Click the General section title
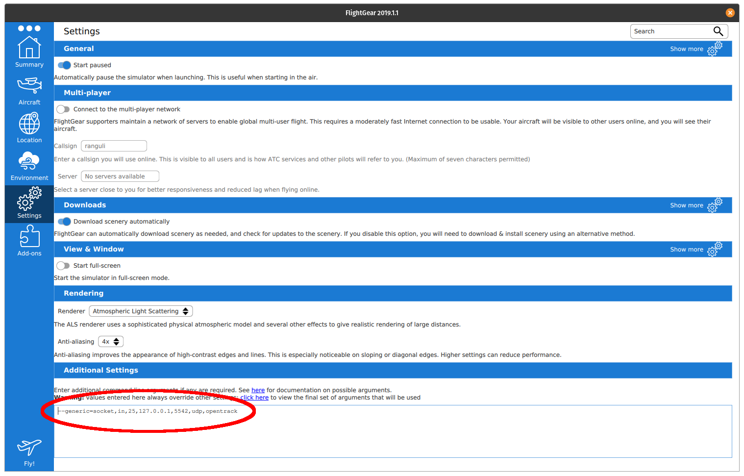The width and height of the screenshot is (744, 476). coord(79,49)
